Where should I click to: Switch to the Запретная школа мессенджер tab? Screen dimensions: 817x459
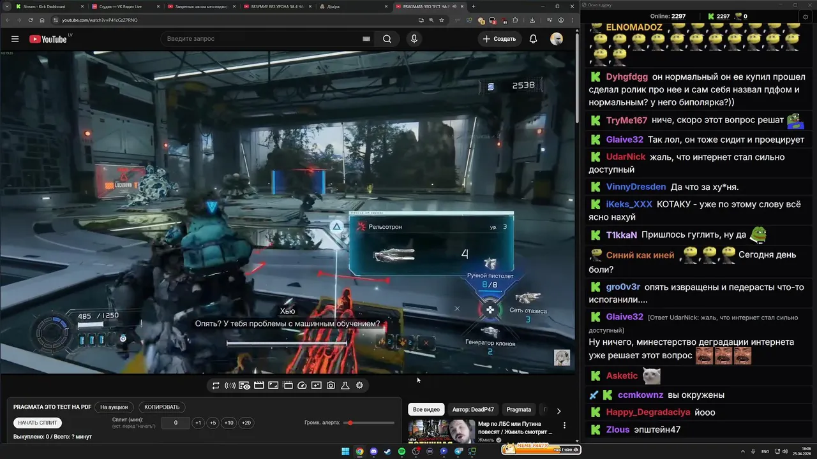[200, 6]
